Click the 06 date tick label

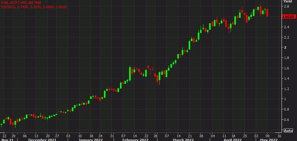(25, 136)
